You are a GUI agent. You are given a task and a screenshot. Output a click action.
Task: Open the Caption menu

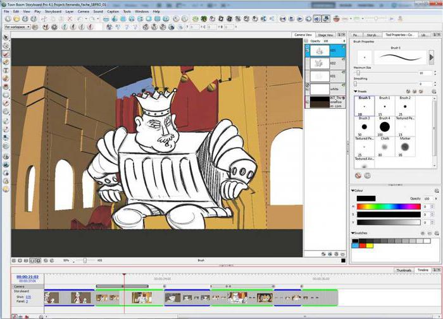click(113, 11)
